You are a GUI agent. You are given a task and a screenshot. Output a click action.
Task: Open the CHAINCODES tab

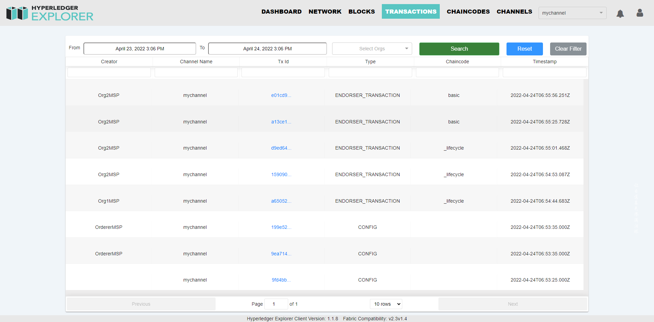click(468, 12)
